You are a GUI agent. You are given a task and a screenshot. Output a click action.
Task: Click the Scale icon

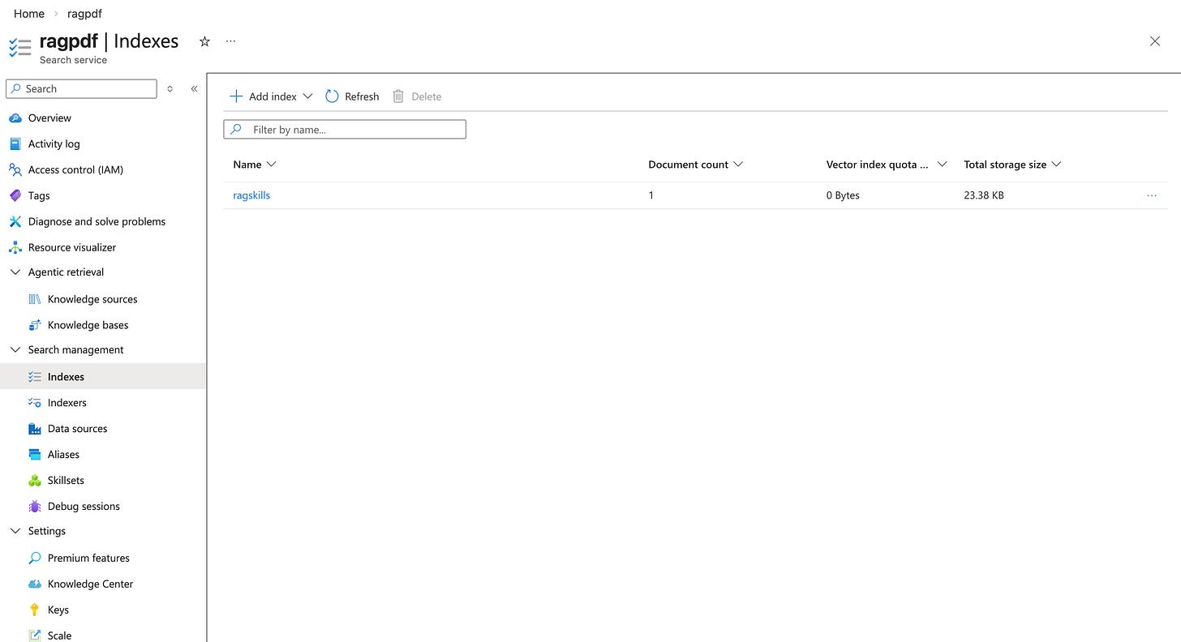(34, 636)
